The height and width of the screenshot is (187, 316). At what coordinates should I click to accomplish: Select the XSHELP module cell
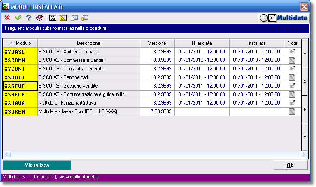(x=21, y=94)
